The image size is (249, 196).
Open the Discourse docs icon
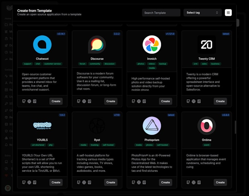point(89,101)
